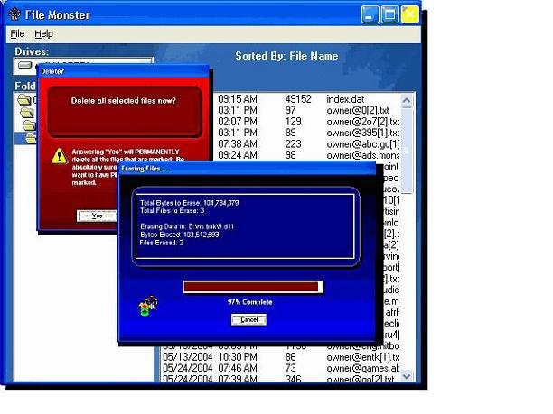The height and width of the screenshot is (414, 553).
Task: Maximize the File Monster window
Action: 389,14
